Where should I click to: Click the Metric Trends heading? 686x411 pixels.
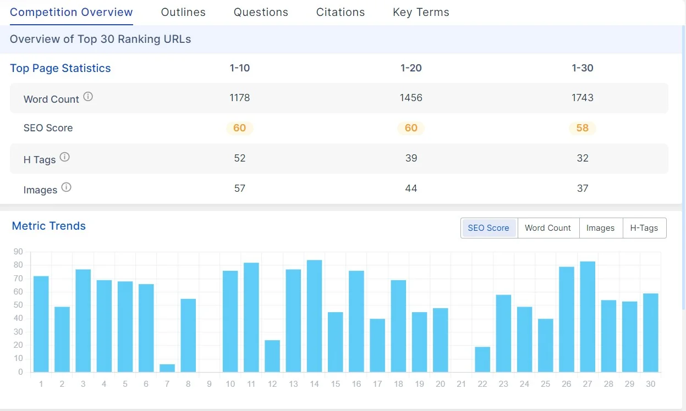click(48, 226)
